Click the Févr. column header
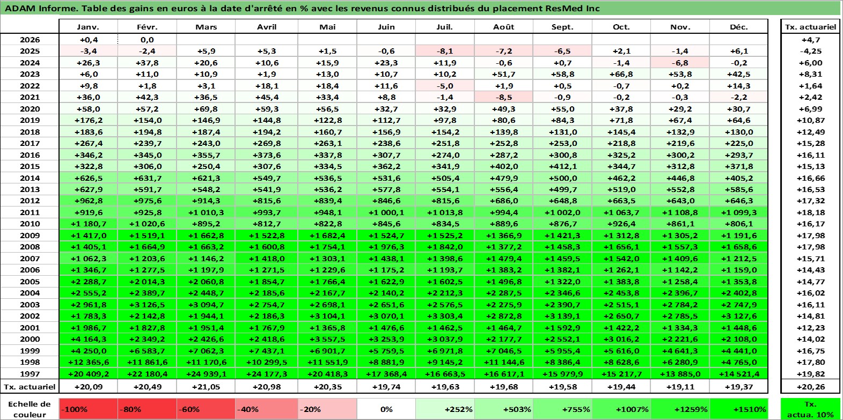 tap(147, 27)
